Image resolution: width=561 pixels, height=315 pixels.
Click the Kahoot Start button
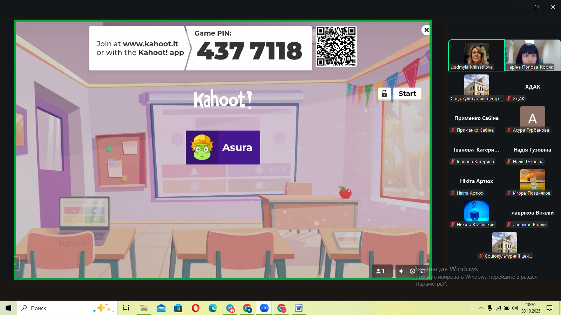pos(407,94)
